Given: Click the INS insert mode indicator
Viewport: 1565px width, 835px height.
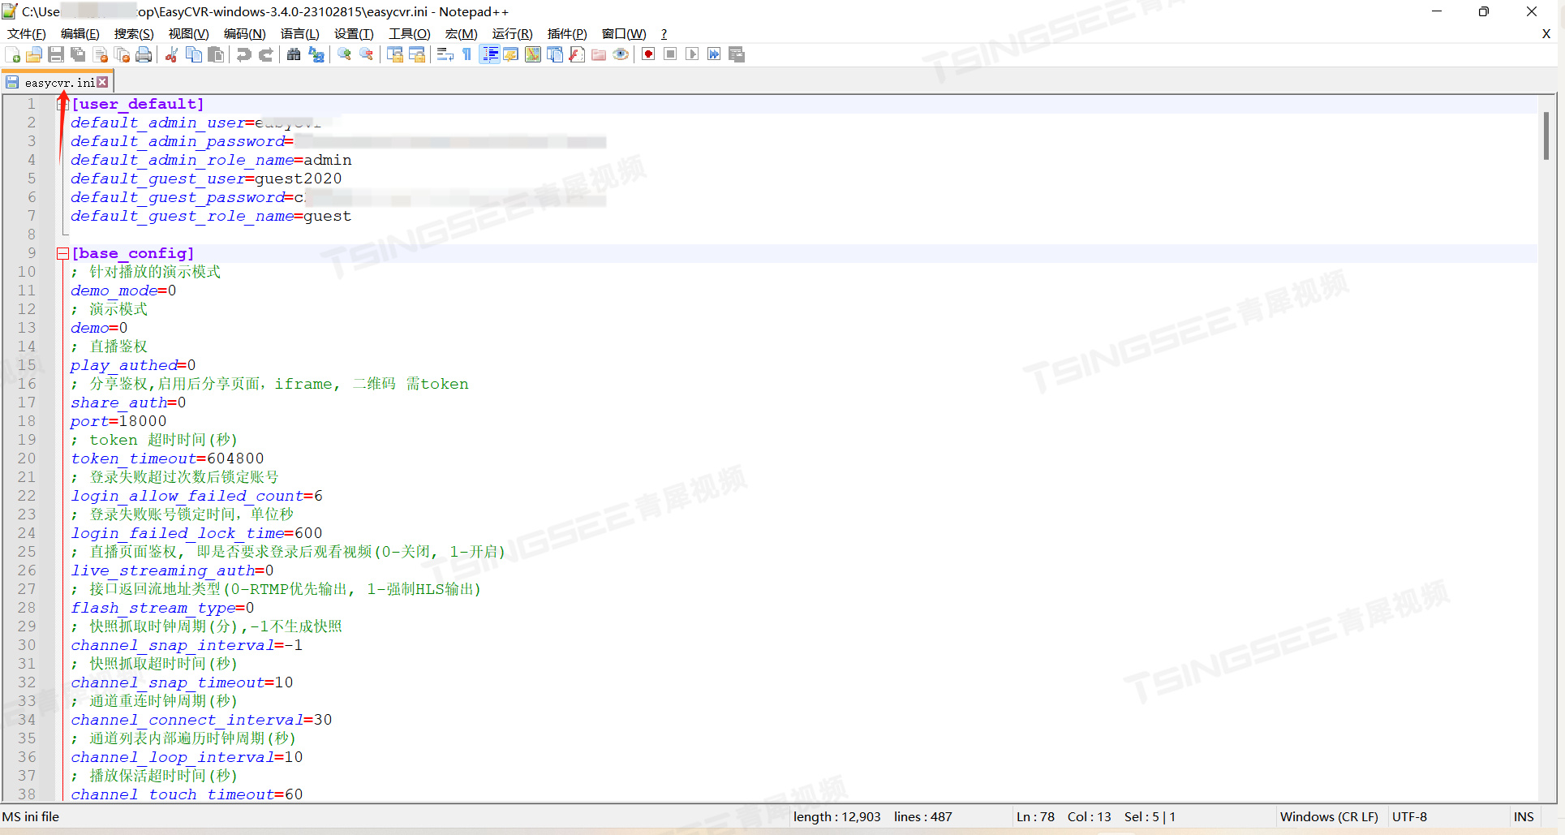Looking at the screenshot, I should tap(1524, 816).
